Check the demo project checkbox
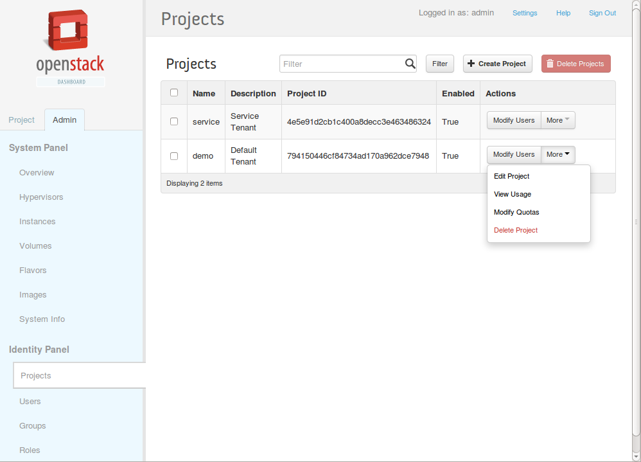This screenshot has height=462, width=641. pyautogui.click(x=174, y=155)
